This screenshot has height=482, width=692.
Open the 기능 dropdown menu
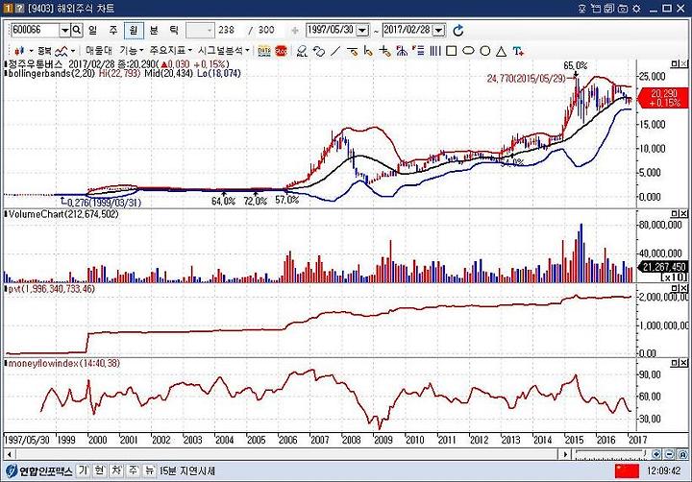(x=131, y=51)
